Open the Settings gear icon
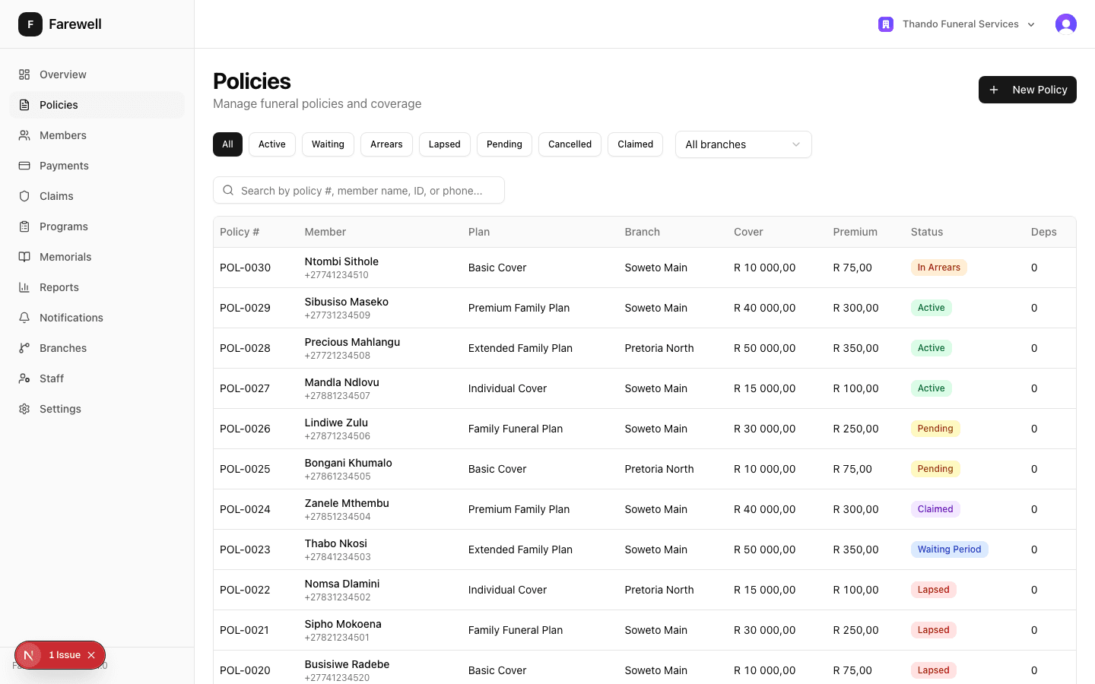Screen dimensions: 1095x684 click(x=25, y=409)
